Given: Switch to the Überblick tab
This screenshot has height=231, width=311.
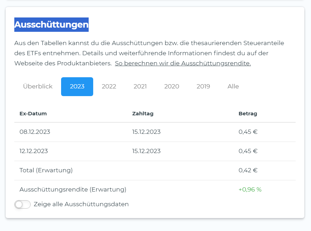Looking at the screenshot, I should pos(38,87).
